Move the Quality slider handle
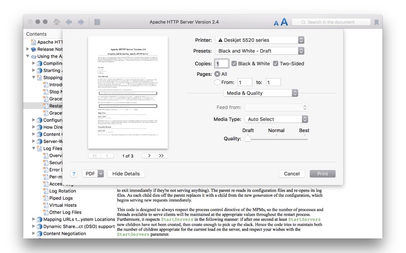This screenshot has width=406, height=253. pos(248,139)
